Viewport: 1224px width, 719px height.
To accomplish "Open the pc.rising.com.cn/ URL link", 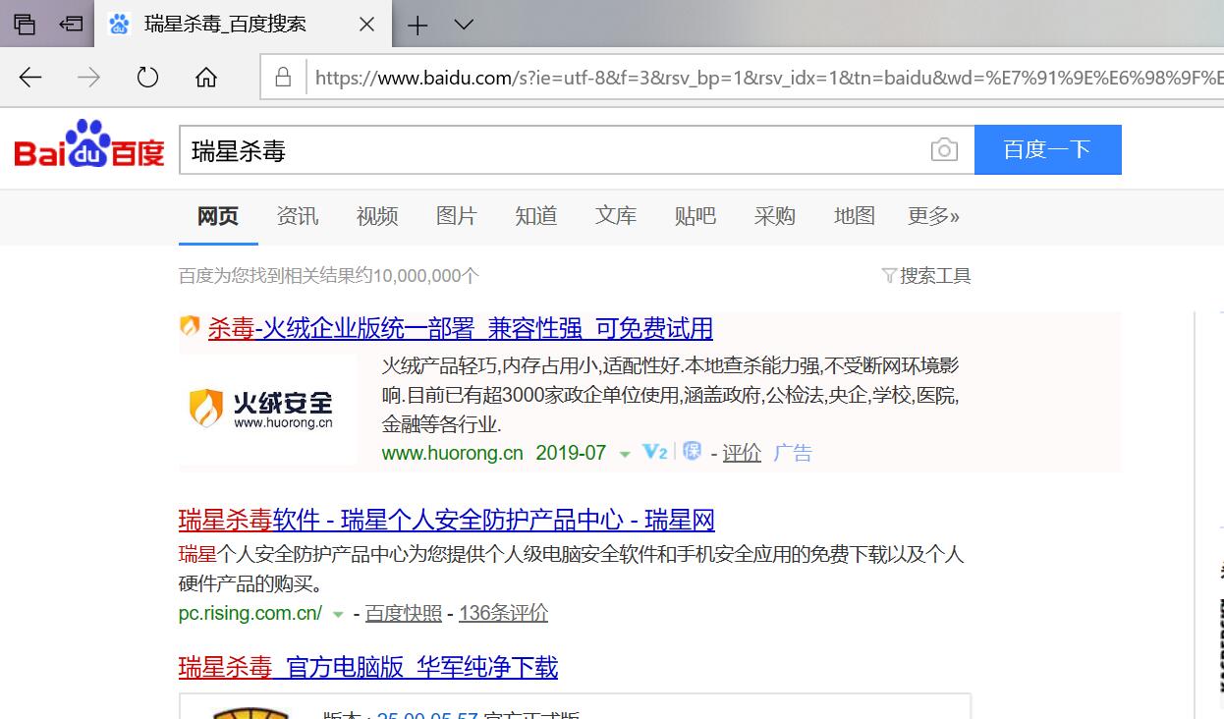I will click(250, 613).
